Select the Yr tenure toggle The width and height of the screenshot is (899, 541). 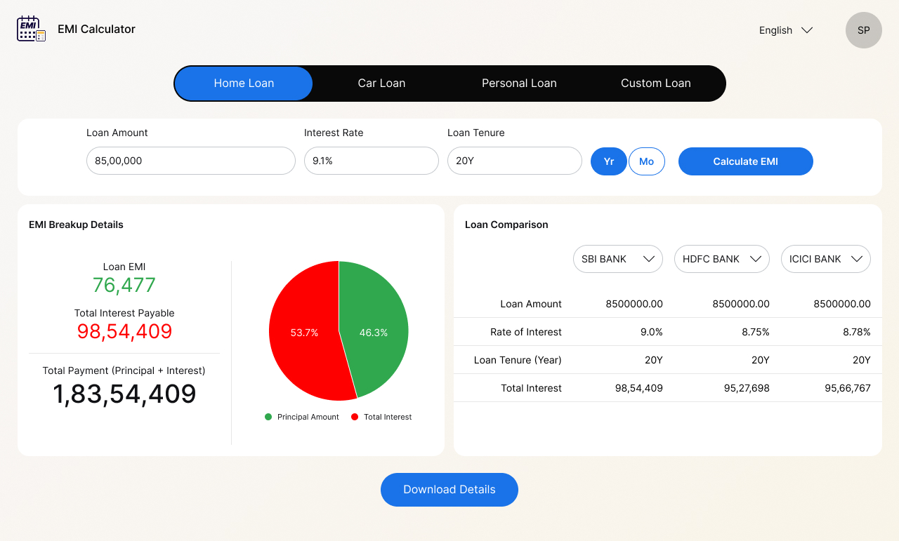(x=608, y=161)
